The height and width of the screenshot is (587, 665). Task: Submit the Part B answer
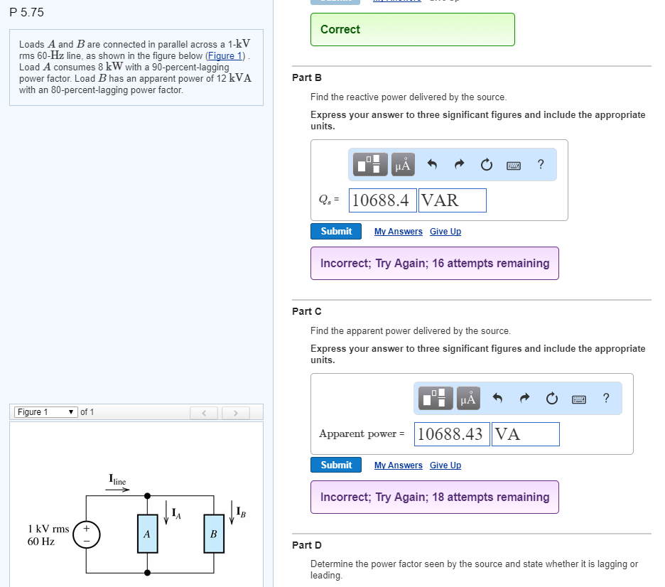pos(335,231)
